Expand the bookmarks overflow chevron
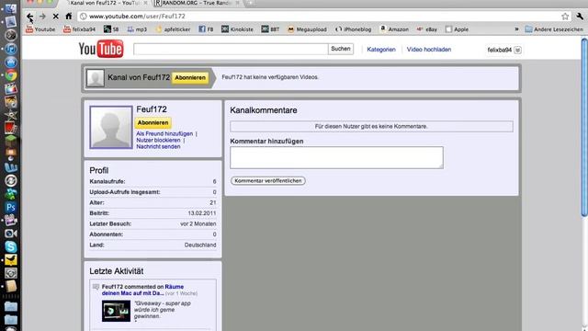Image resolution: width=588 pixels, height=331 pixels. pos(516,29)
